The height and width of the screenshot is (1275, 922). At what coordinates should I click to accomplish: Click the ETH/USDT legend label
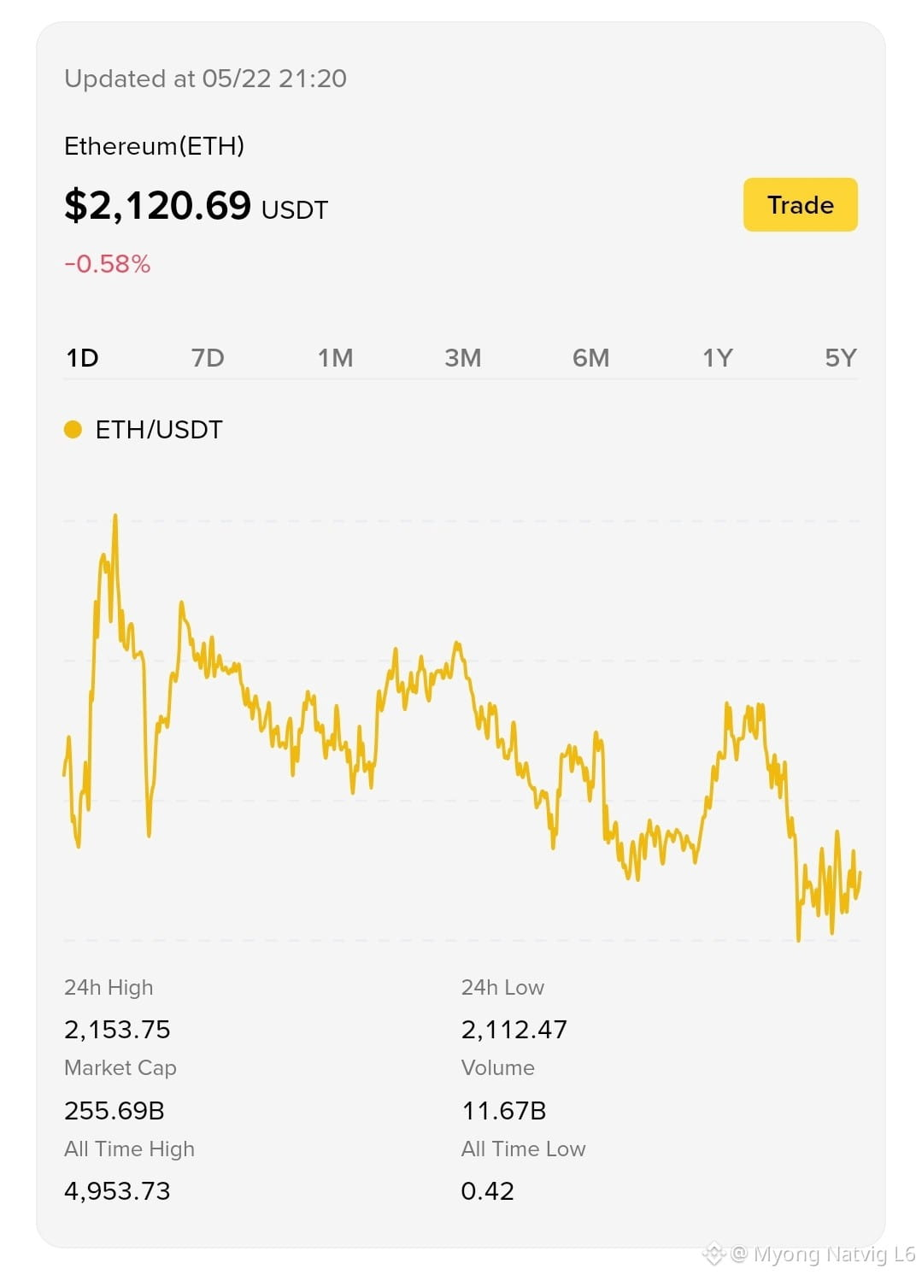159,429
